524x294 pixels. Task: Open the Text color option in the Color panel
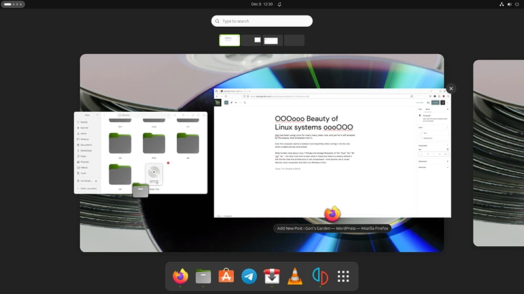tap(434, 133)
